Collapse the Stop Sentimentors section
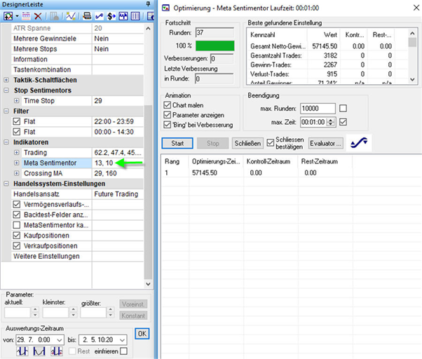Screen dimensions: 422x359 (6, 90)
